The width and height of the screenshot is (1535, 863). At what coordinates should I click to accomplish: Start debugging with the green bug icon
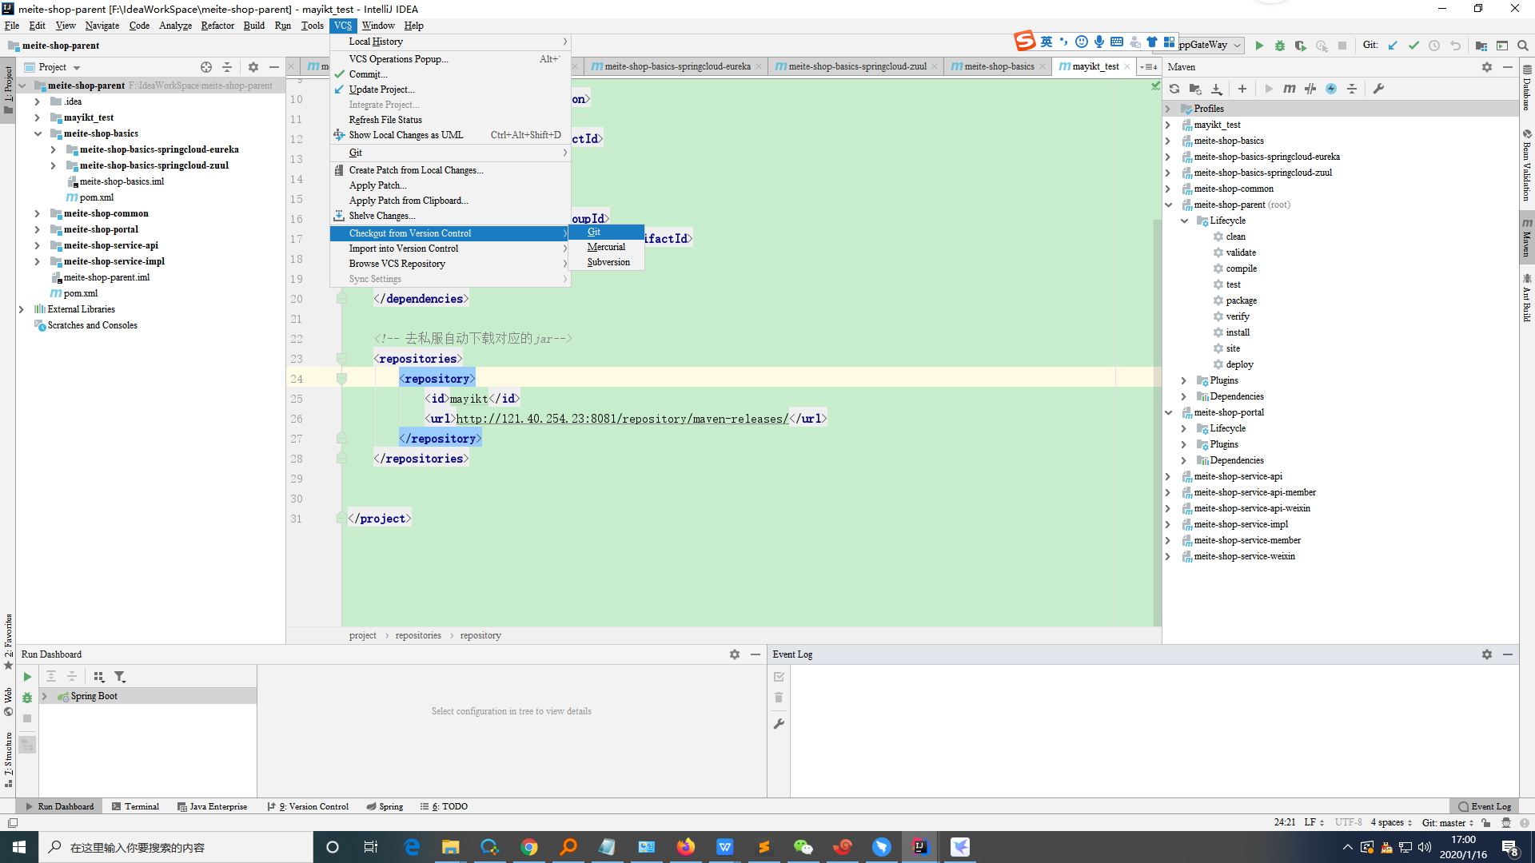(x=1280, y=46)
